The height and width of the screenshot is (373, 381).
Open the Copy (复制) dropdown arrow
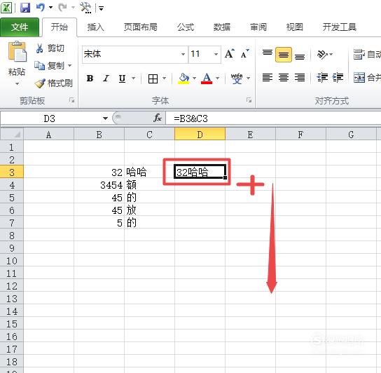coord(70,65)
